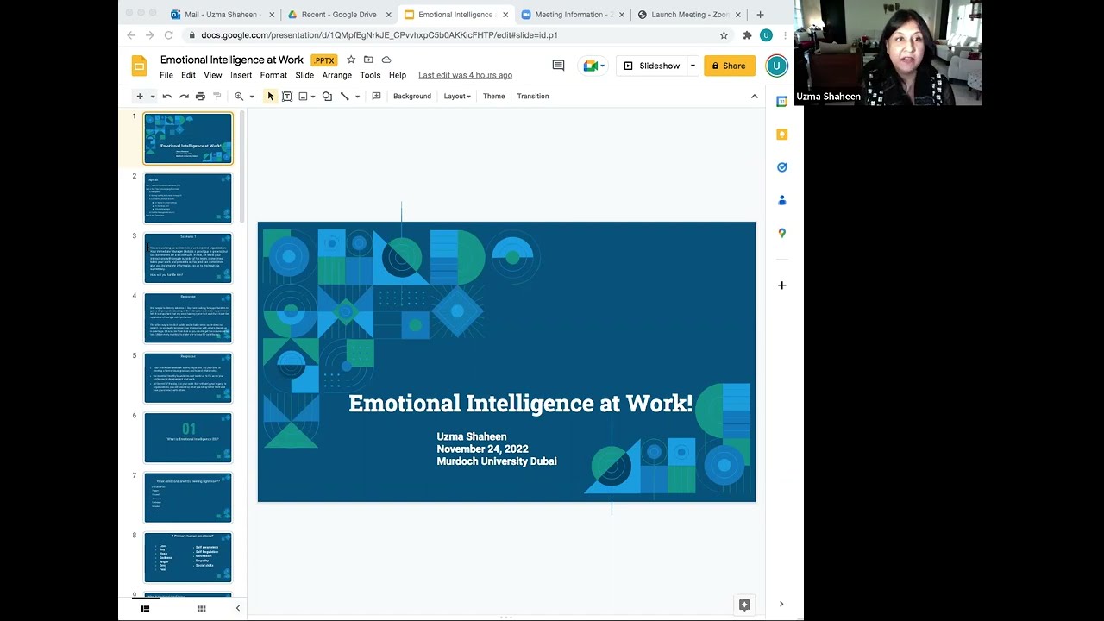Open the Insert menu

pos(241,75)
